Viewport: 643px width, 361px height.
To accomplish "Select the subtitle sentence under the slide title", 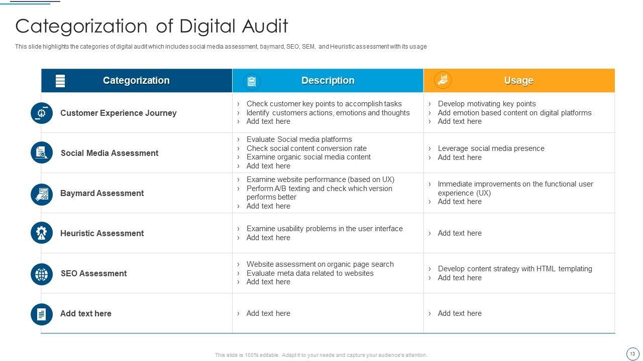I will pos(221,47).
